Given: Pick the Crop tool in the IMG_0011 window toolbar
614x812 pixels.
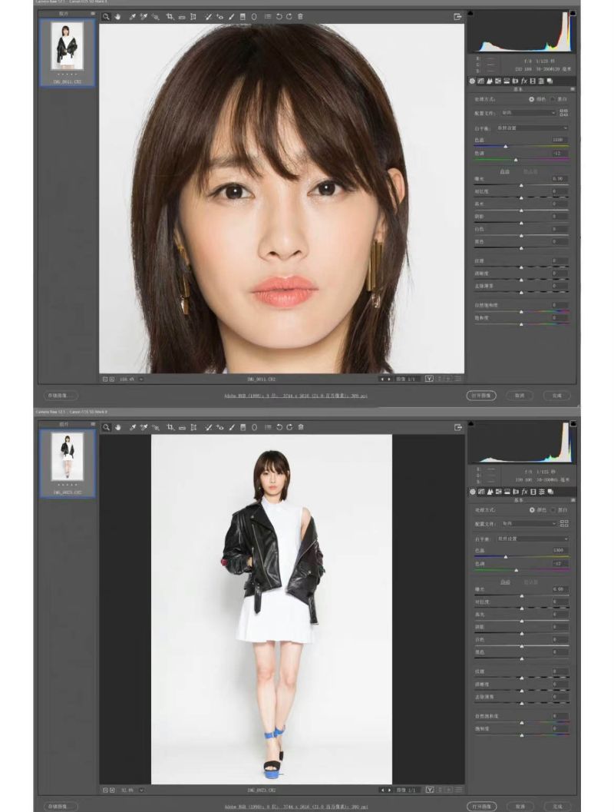Looking at the screenshot, I should [170, 16].
